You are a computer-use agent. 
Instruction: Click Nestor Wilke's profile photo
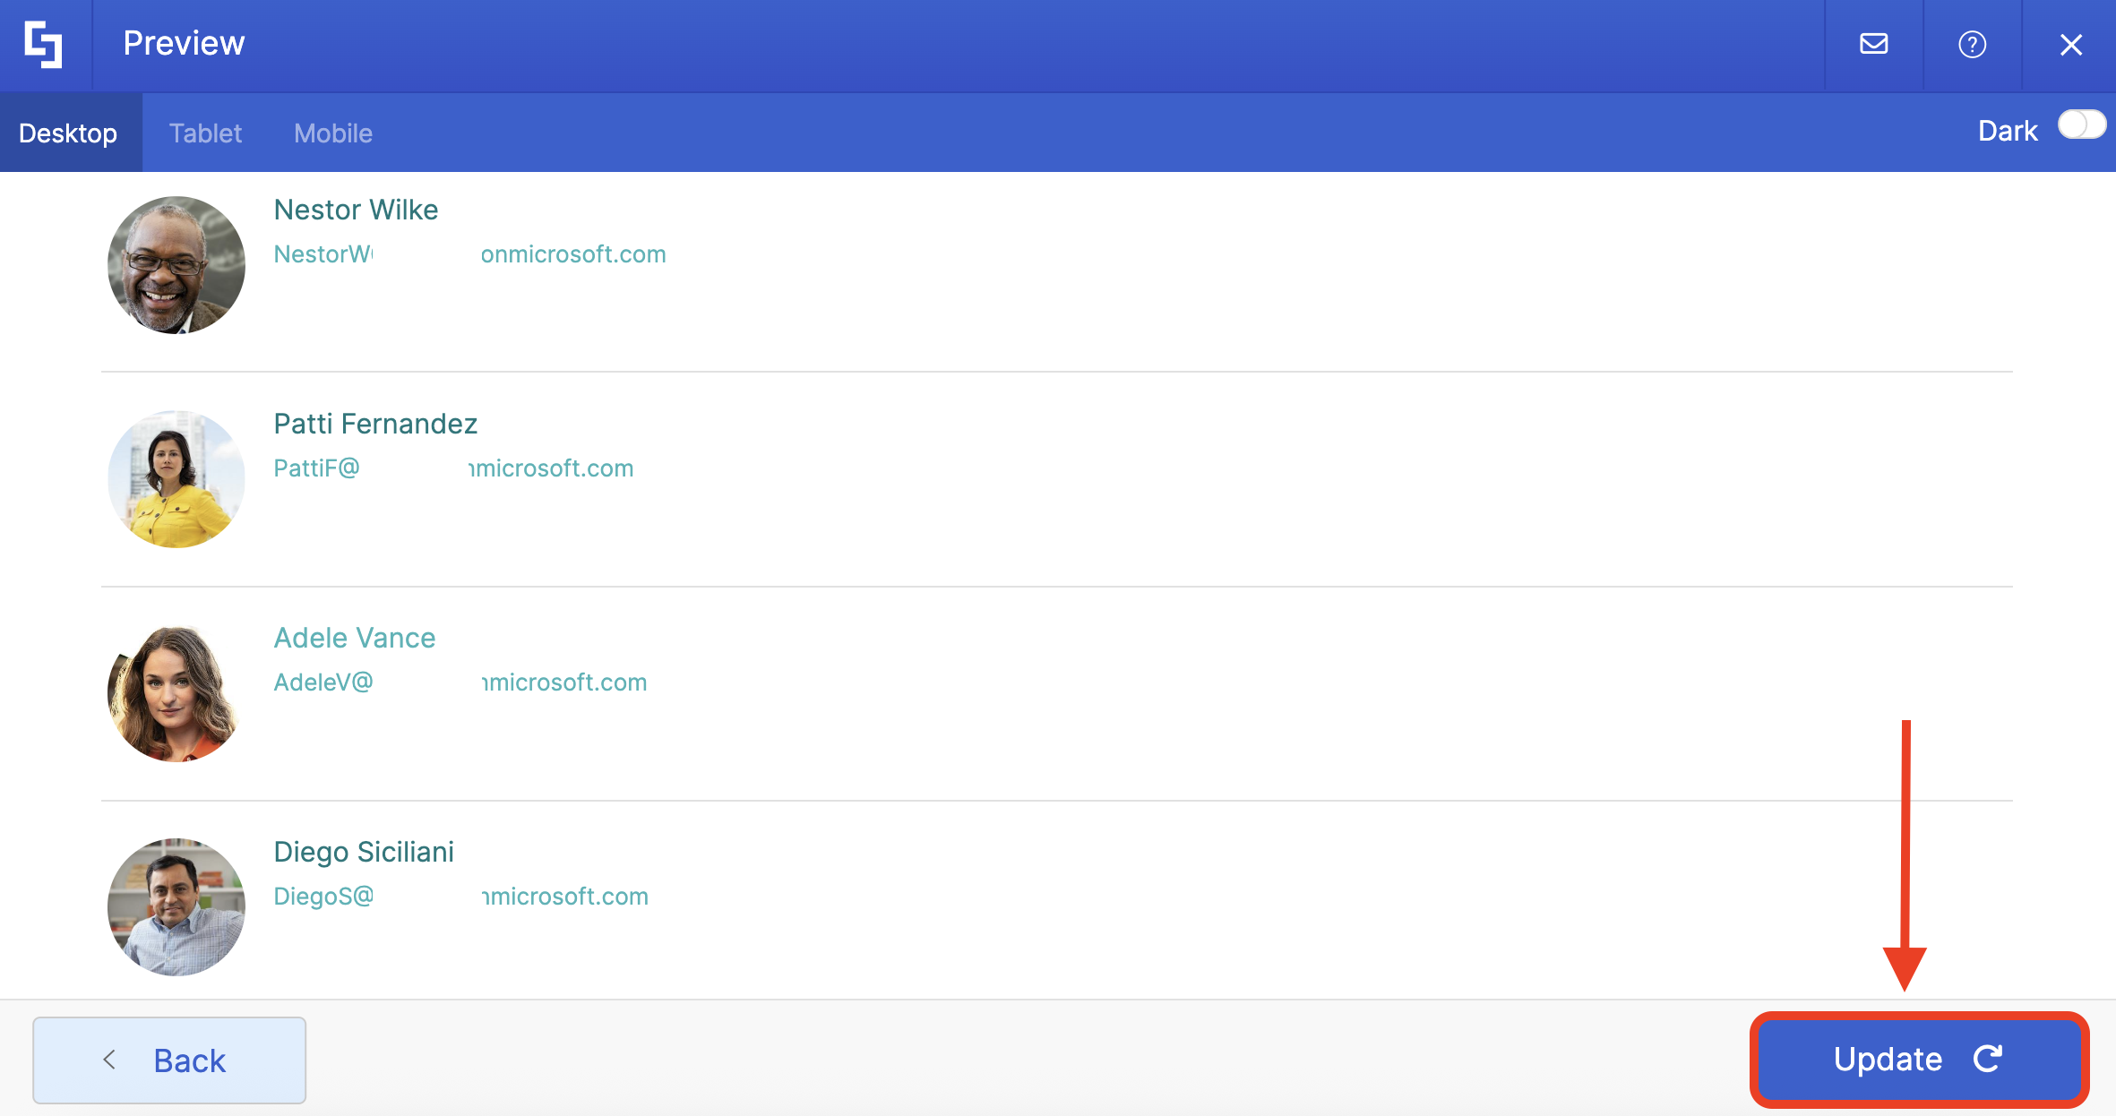click(x=176, y=265)
